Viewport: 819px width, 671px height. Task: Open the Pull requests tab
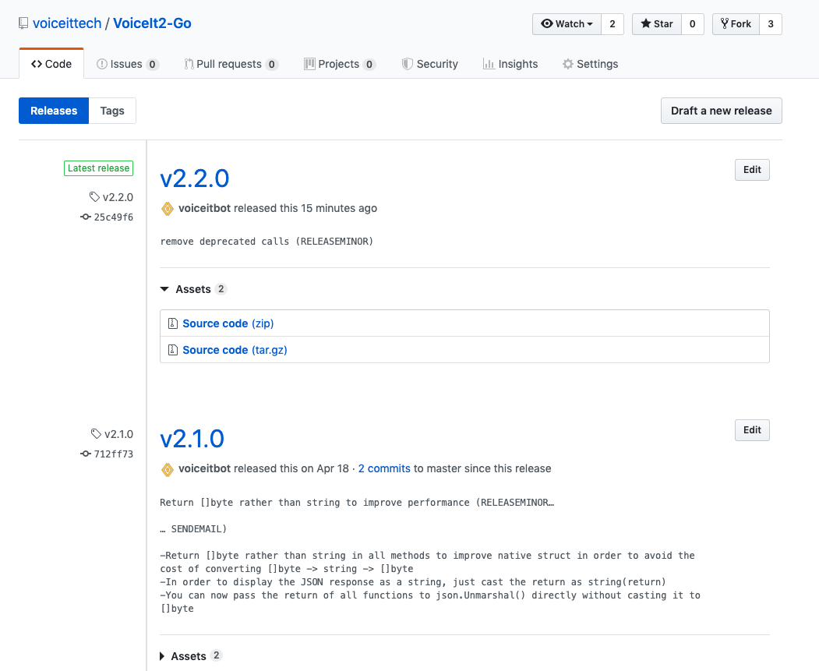click(x=231, y=64)
